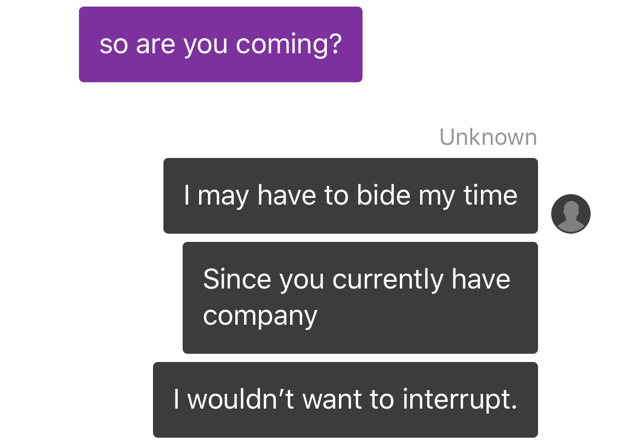The width and height of the screenshot is (617, 447).
Task: Click the word 'wouldn't' in the bottom message
Action: [x=240, y=399]
